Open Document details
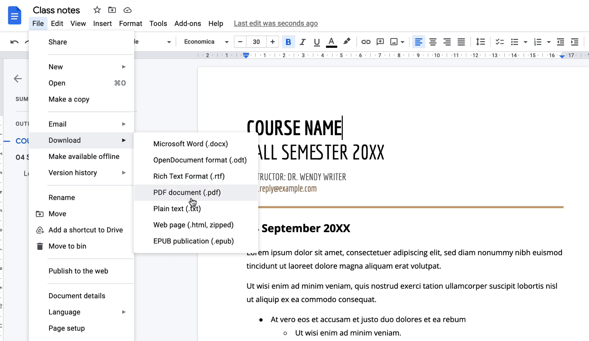The image size is (589, 341). (82, 296)
